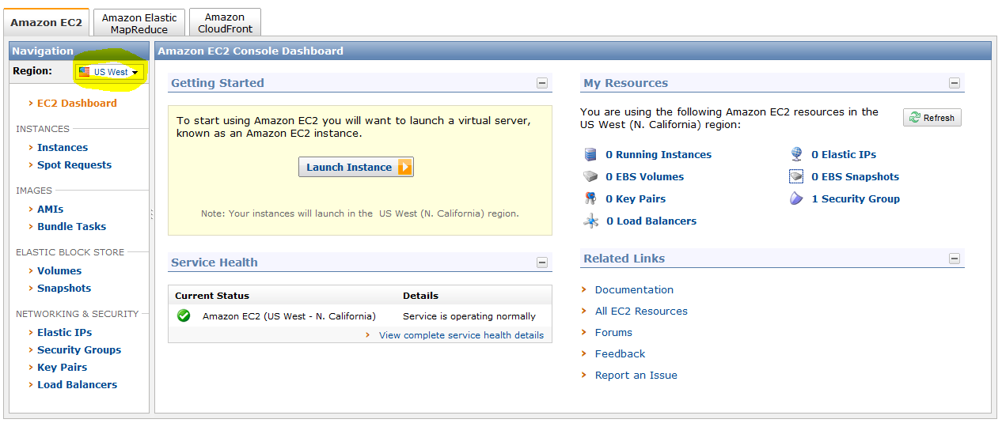1002x423 pixels.
Task: Open the Report an Issue link
Action: point(636,376)
